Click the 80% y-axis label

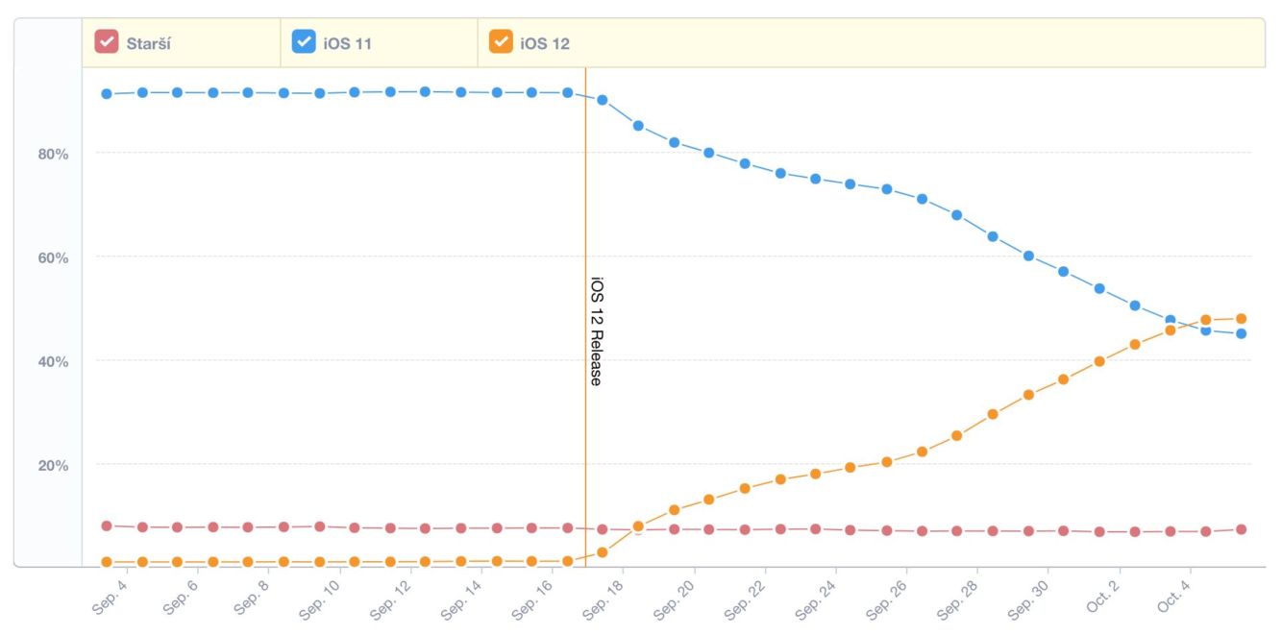coord(54,154)
